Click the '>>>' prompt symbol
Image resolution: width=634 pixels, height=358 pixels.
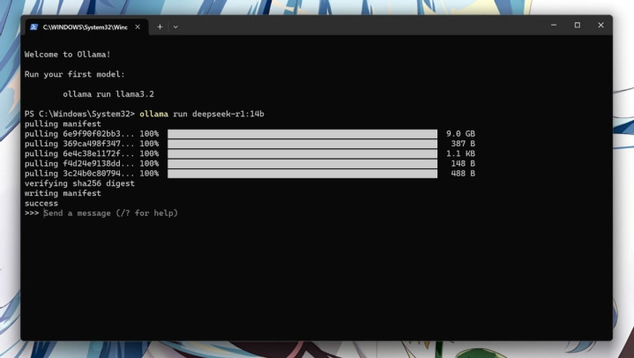click(x=32, y=213)
